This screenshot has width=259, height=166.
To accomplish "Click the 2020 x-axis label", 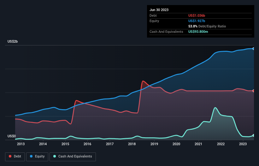I will pyautogui.click(x=176, y=144).
